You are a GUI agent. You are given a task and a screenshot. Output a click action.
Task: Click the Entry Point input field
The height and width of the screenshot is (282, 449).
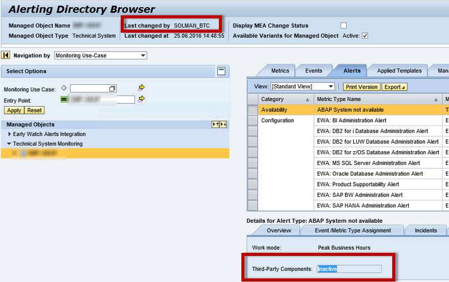click(101, 100)
